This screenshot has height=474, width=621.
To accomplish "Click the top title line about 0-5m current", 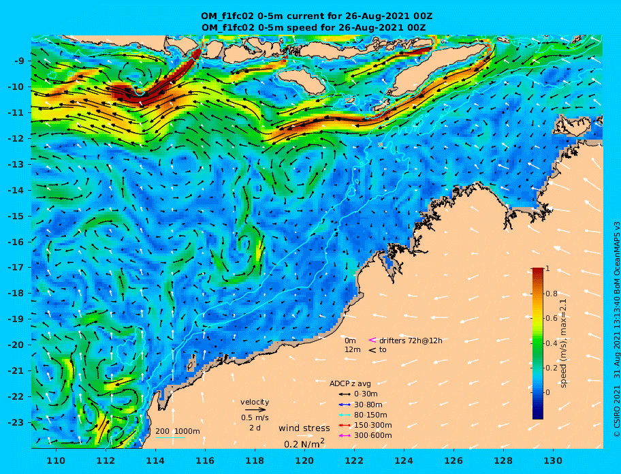I will tap(317, 16).
